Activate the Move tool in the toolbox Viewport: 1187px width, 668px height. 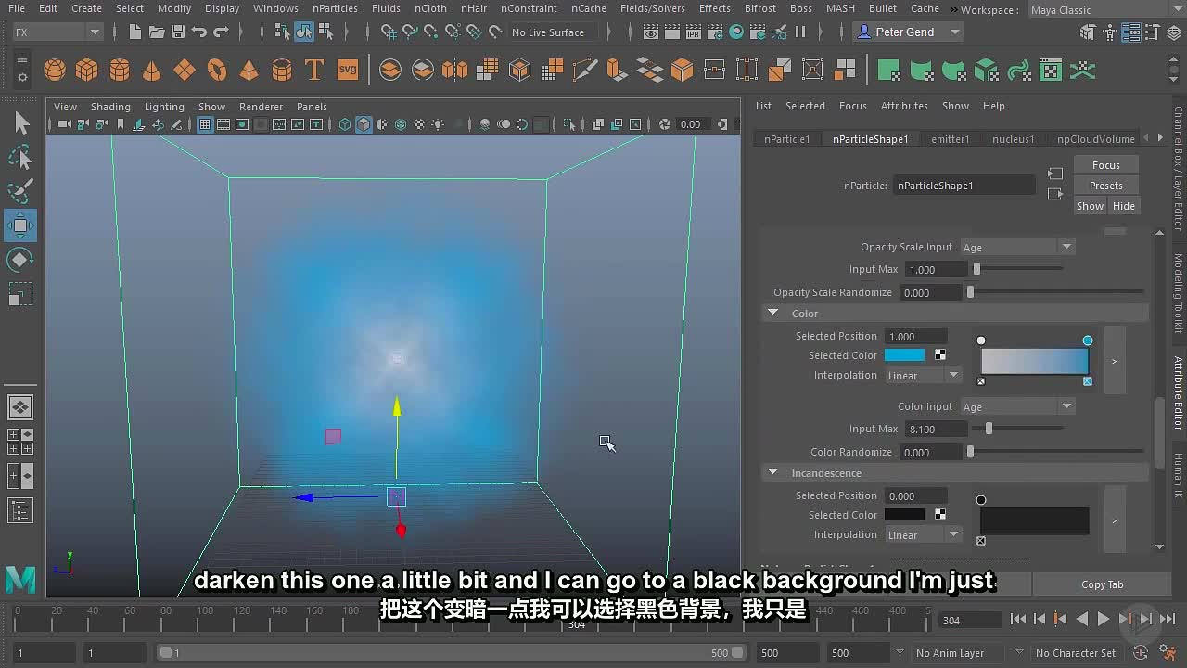coord(20,225)
